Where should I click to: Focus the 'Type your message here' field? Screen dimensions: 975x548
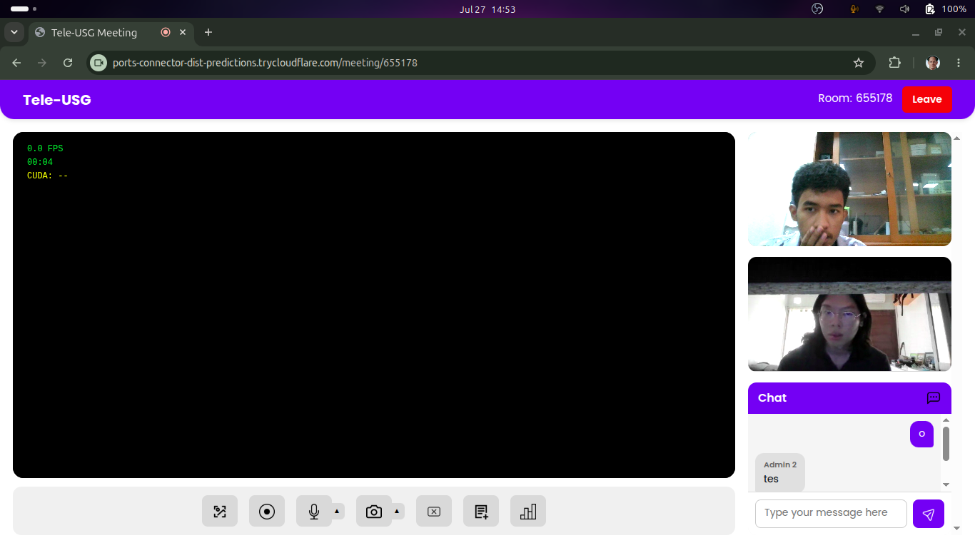pyautogui.click(x=831, y=514)
